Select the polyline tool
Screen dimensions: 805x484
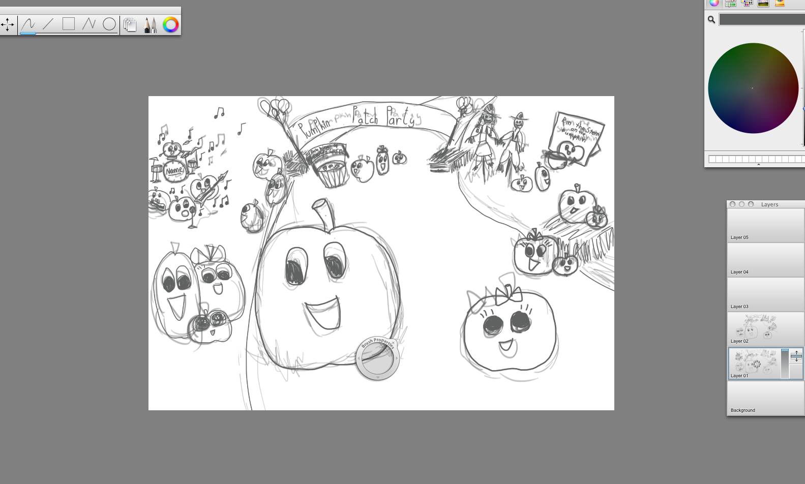[89, 24]
